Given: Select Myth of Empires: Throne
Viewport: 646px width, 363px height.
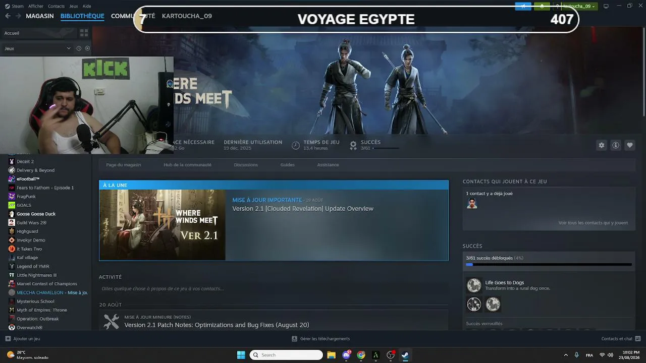Looking at the screenshot, I should [42, 310].
